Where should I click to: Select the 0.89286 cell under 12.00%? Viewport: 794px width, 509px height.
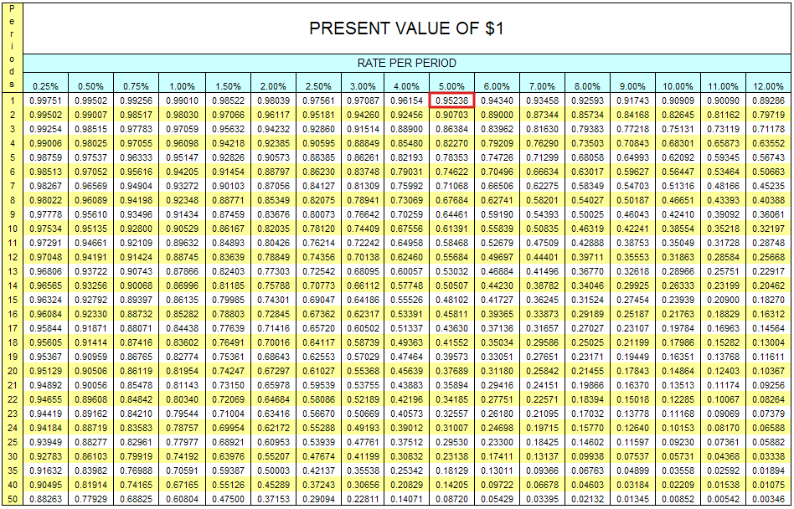click(x=768, y=100)
